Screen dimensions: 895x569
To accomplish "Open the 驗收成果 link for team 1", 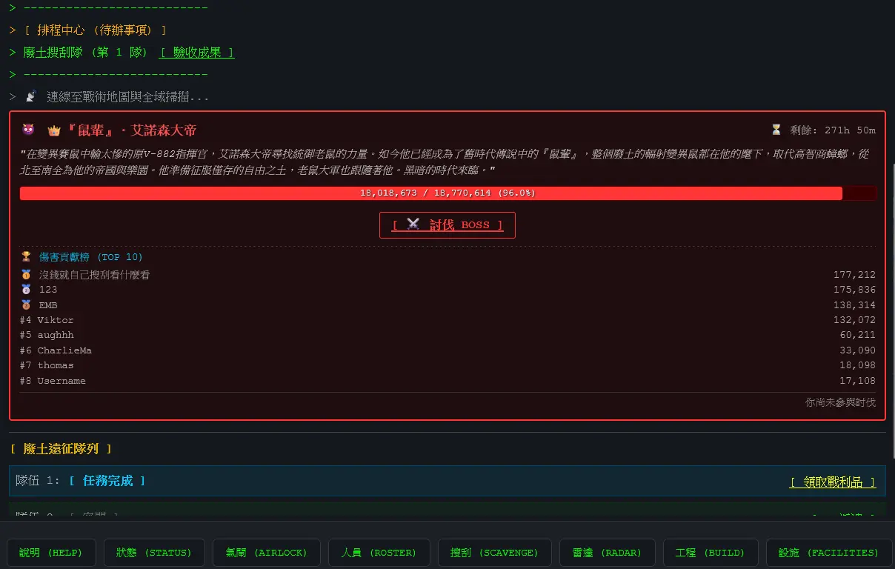I will point(197,53).
